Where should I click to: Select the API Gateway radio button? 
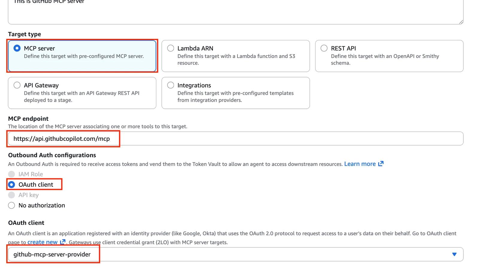tap(17, 85)
